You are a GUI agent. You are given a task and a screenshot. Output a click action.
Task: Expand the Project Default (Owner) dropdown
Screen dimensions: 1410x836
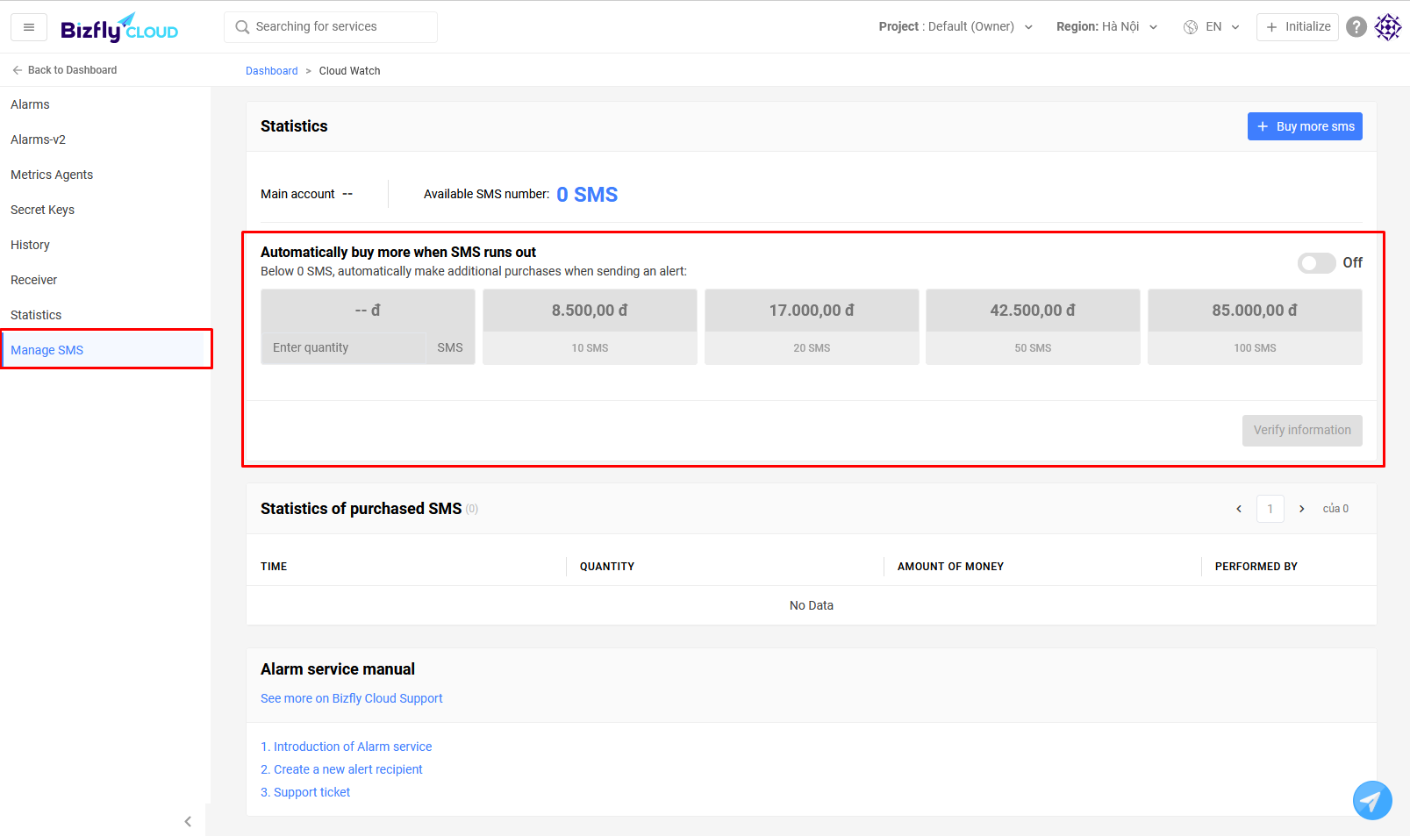point(956,27)
